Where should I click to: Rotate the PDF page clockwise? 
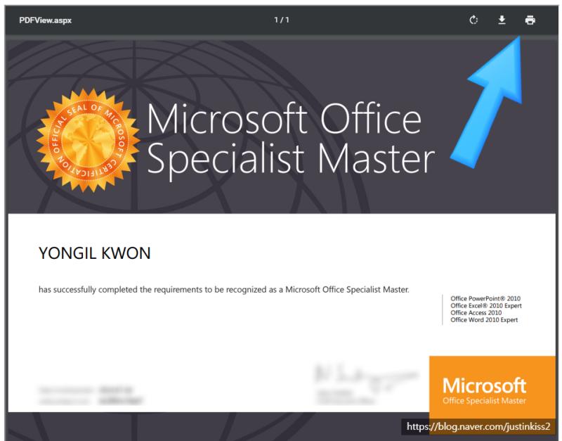pyautogui.click(x=473, y=20)
